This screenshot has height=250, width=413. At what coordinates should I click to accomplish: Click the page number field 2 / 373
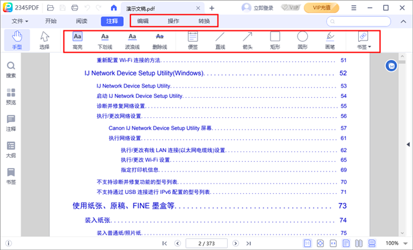click(x=206, y=244)
